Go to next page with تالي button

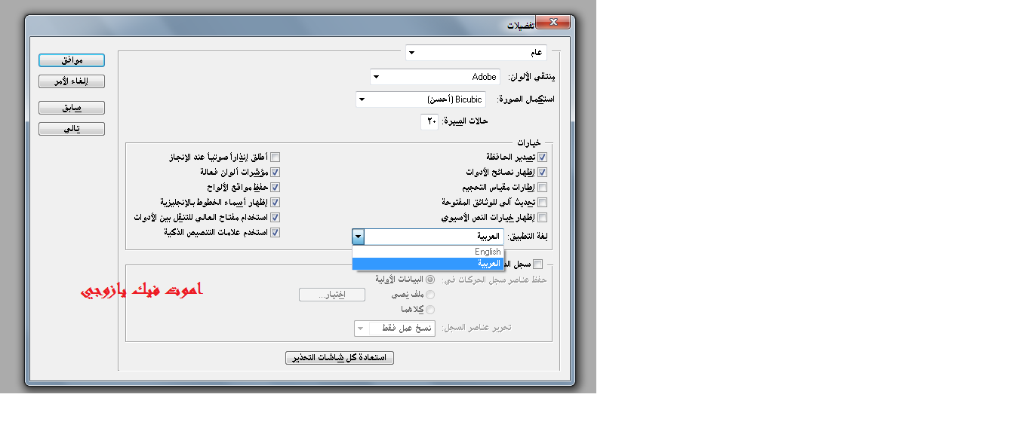click(x=72, y=129)
